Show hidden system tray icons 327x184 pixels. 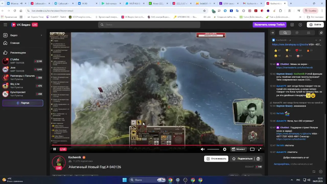coord(292,180)
